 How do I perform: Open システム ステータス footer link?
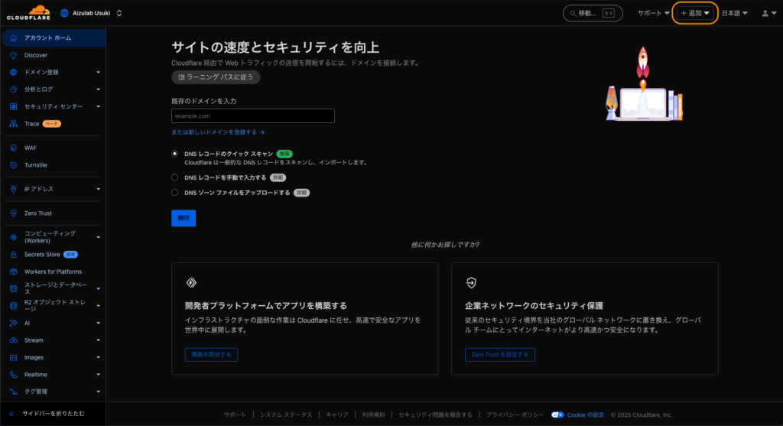click(x=286, y=415)
